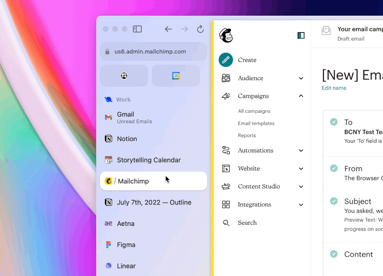Image resolution: width=383 pixels, height=276 pixels.
Task: Click the To section checkmark
Action: tap(334, 122)
